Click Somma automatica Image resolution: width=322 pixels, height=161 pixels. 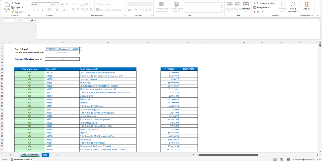[x=264, y=3]
